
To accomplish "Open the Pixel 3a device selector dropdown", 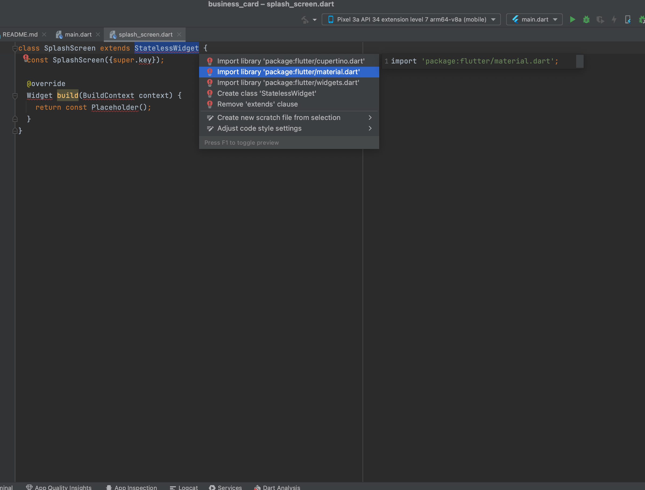I will (411, 20).
